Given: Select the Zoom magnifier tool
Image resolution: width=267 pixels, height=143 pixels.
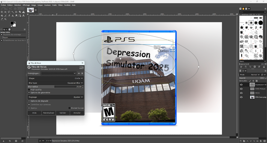Looking at the screenshot, I should coord(5,19).
